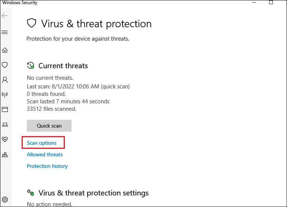The height and width of the screenshot is (207, 287).
Task: Click the large shield icon beside the page title
Action: [x=31, y=23]
